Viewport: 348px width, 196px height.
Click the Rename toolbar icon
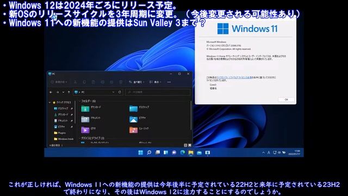click(x=102, y=82)
